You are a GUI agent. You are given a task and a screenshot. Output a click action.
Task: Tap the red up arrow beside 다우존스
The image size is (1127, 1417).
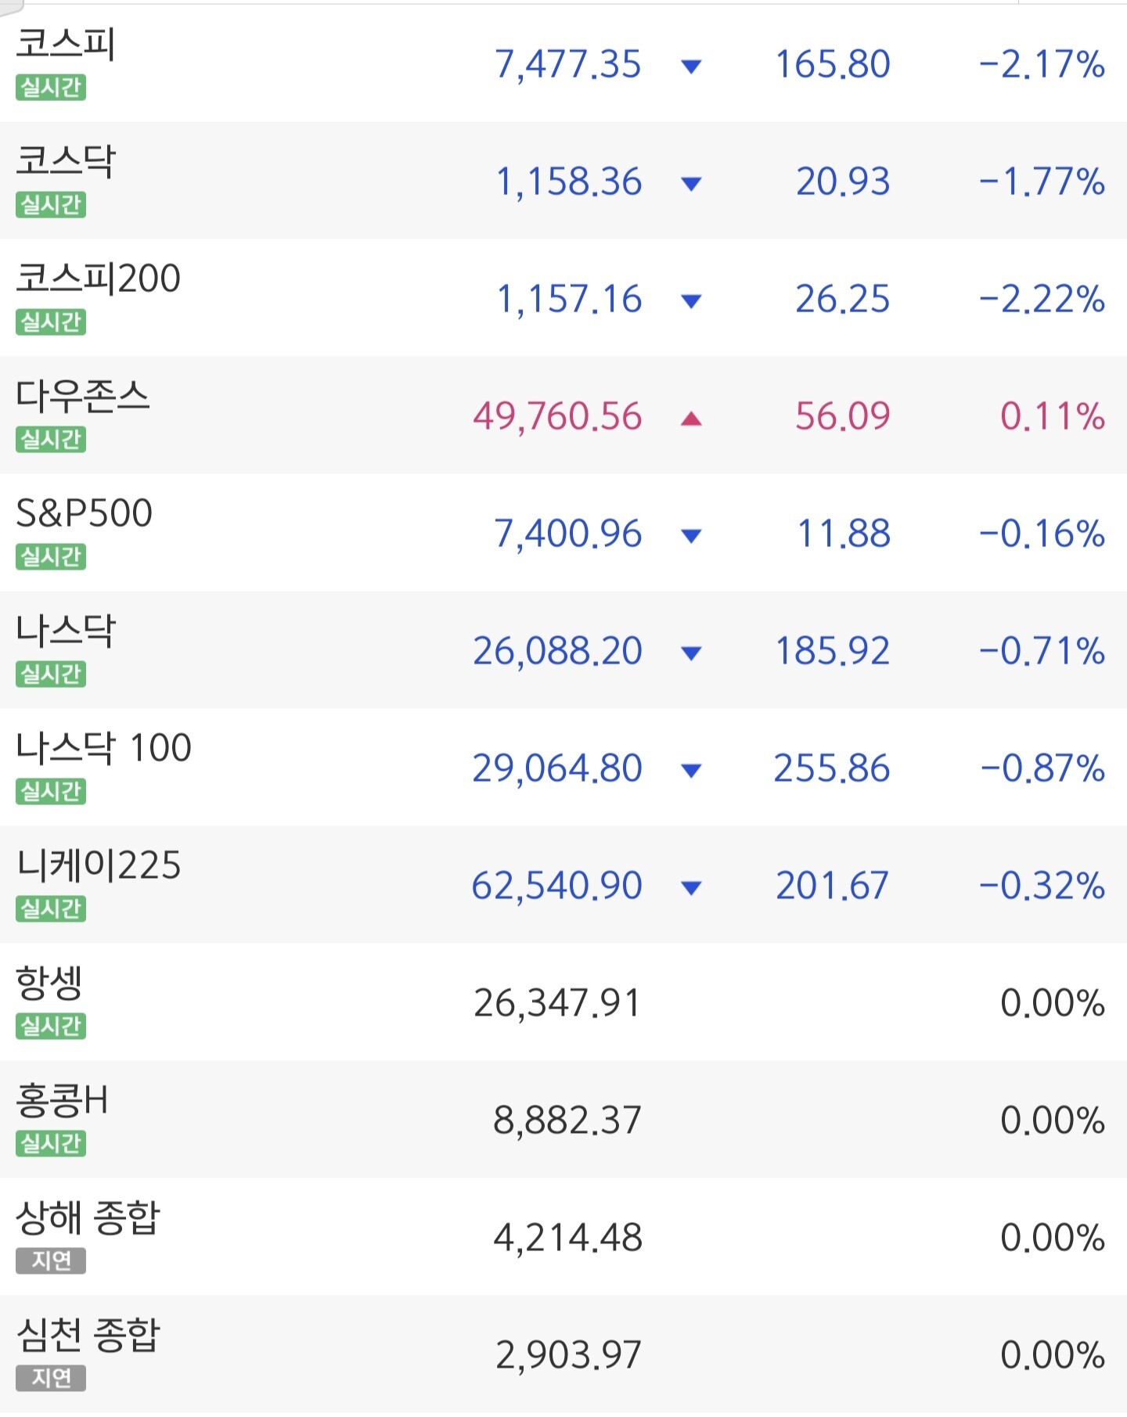[x=691, y=419]
